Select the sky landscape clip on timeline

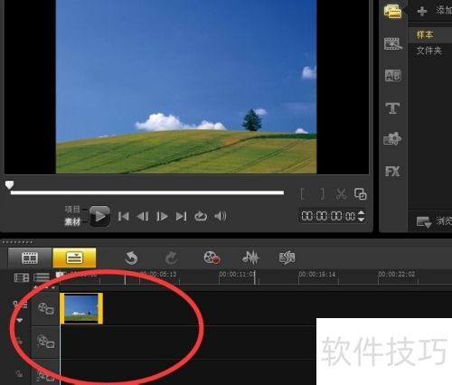click(81, 308)
